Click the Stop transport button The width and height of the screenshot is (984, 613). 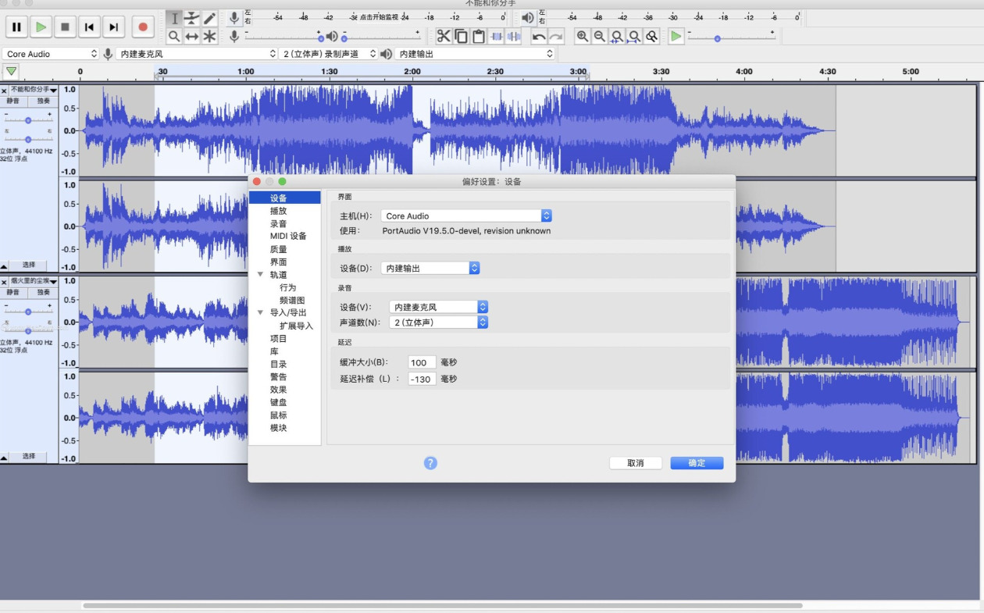(65, 27)
